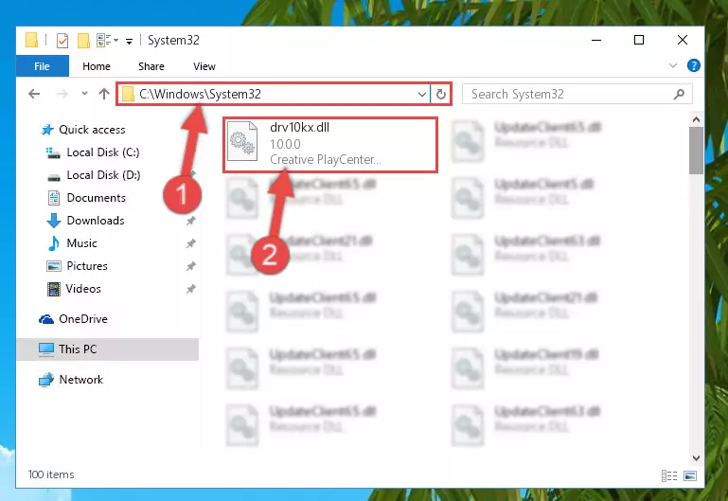Click the 100 items status text

51,474
